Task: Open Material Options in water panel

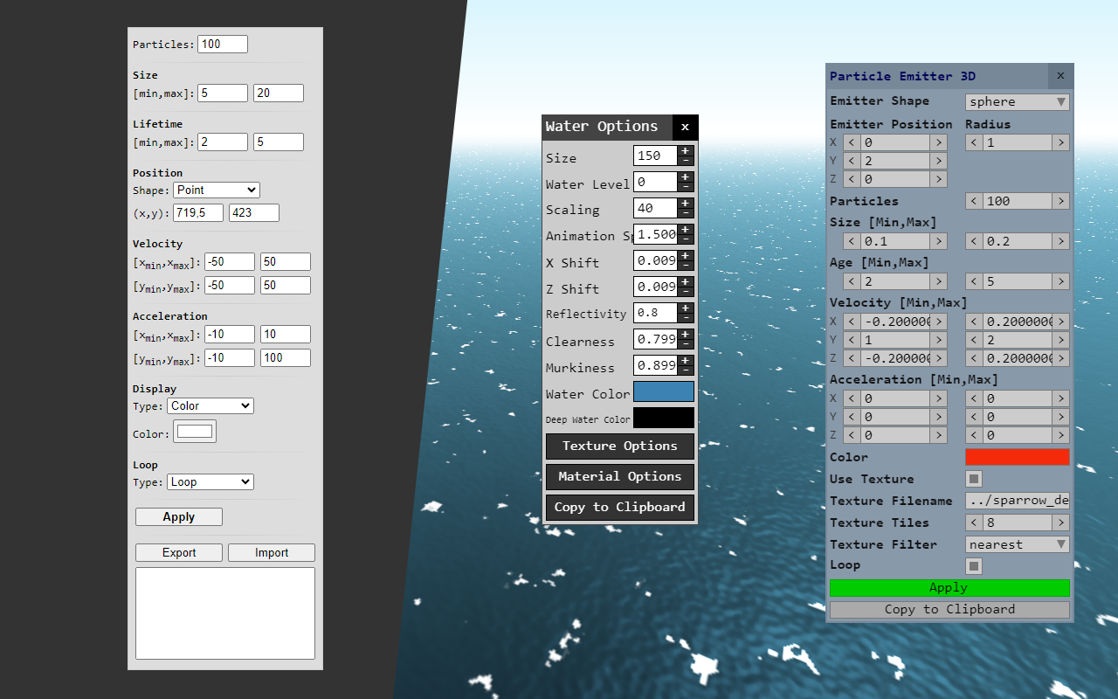Action: pyautogui.click(x=619, y=476)
